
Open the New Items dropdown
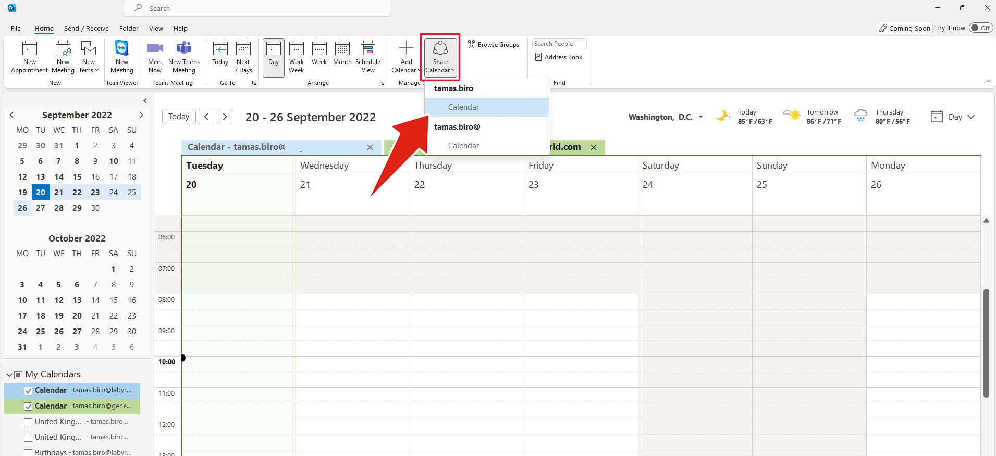(88, 57)
